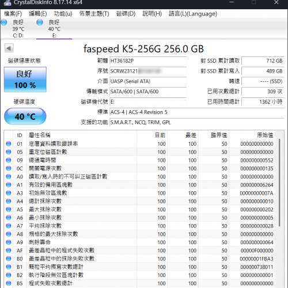Click the raw value 00000000135
This screenshot has height=288, width=288.
[x=257, y=169]
